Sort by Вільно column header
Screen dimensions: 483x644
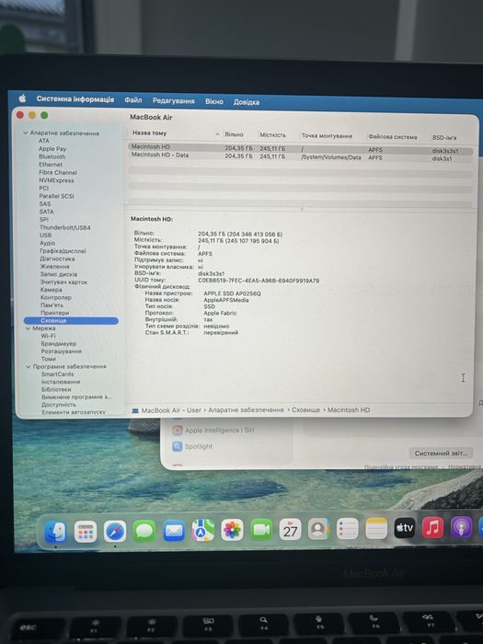[234, 134]
